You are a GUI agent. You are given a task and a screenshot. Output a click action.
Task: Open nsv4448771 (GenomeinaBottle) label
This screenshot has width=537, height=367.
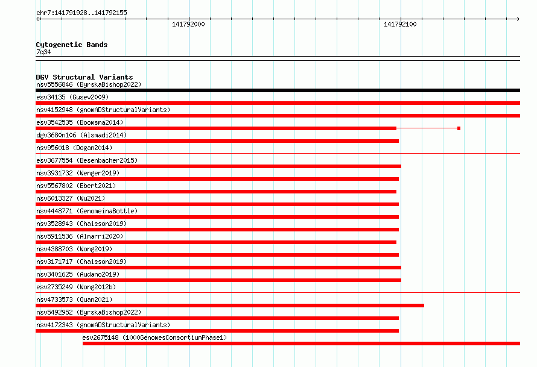coord(87,211)
